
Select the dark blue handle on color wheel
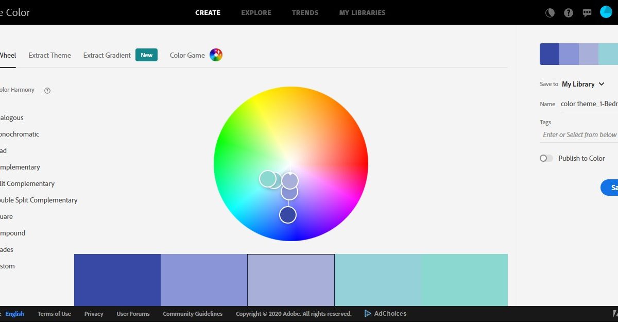288,215
